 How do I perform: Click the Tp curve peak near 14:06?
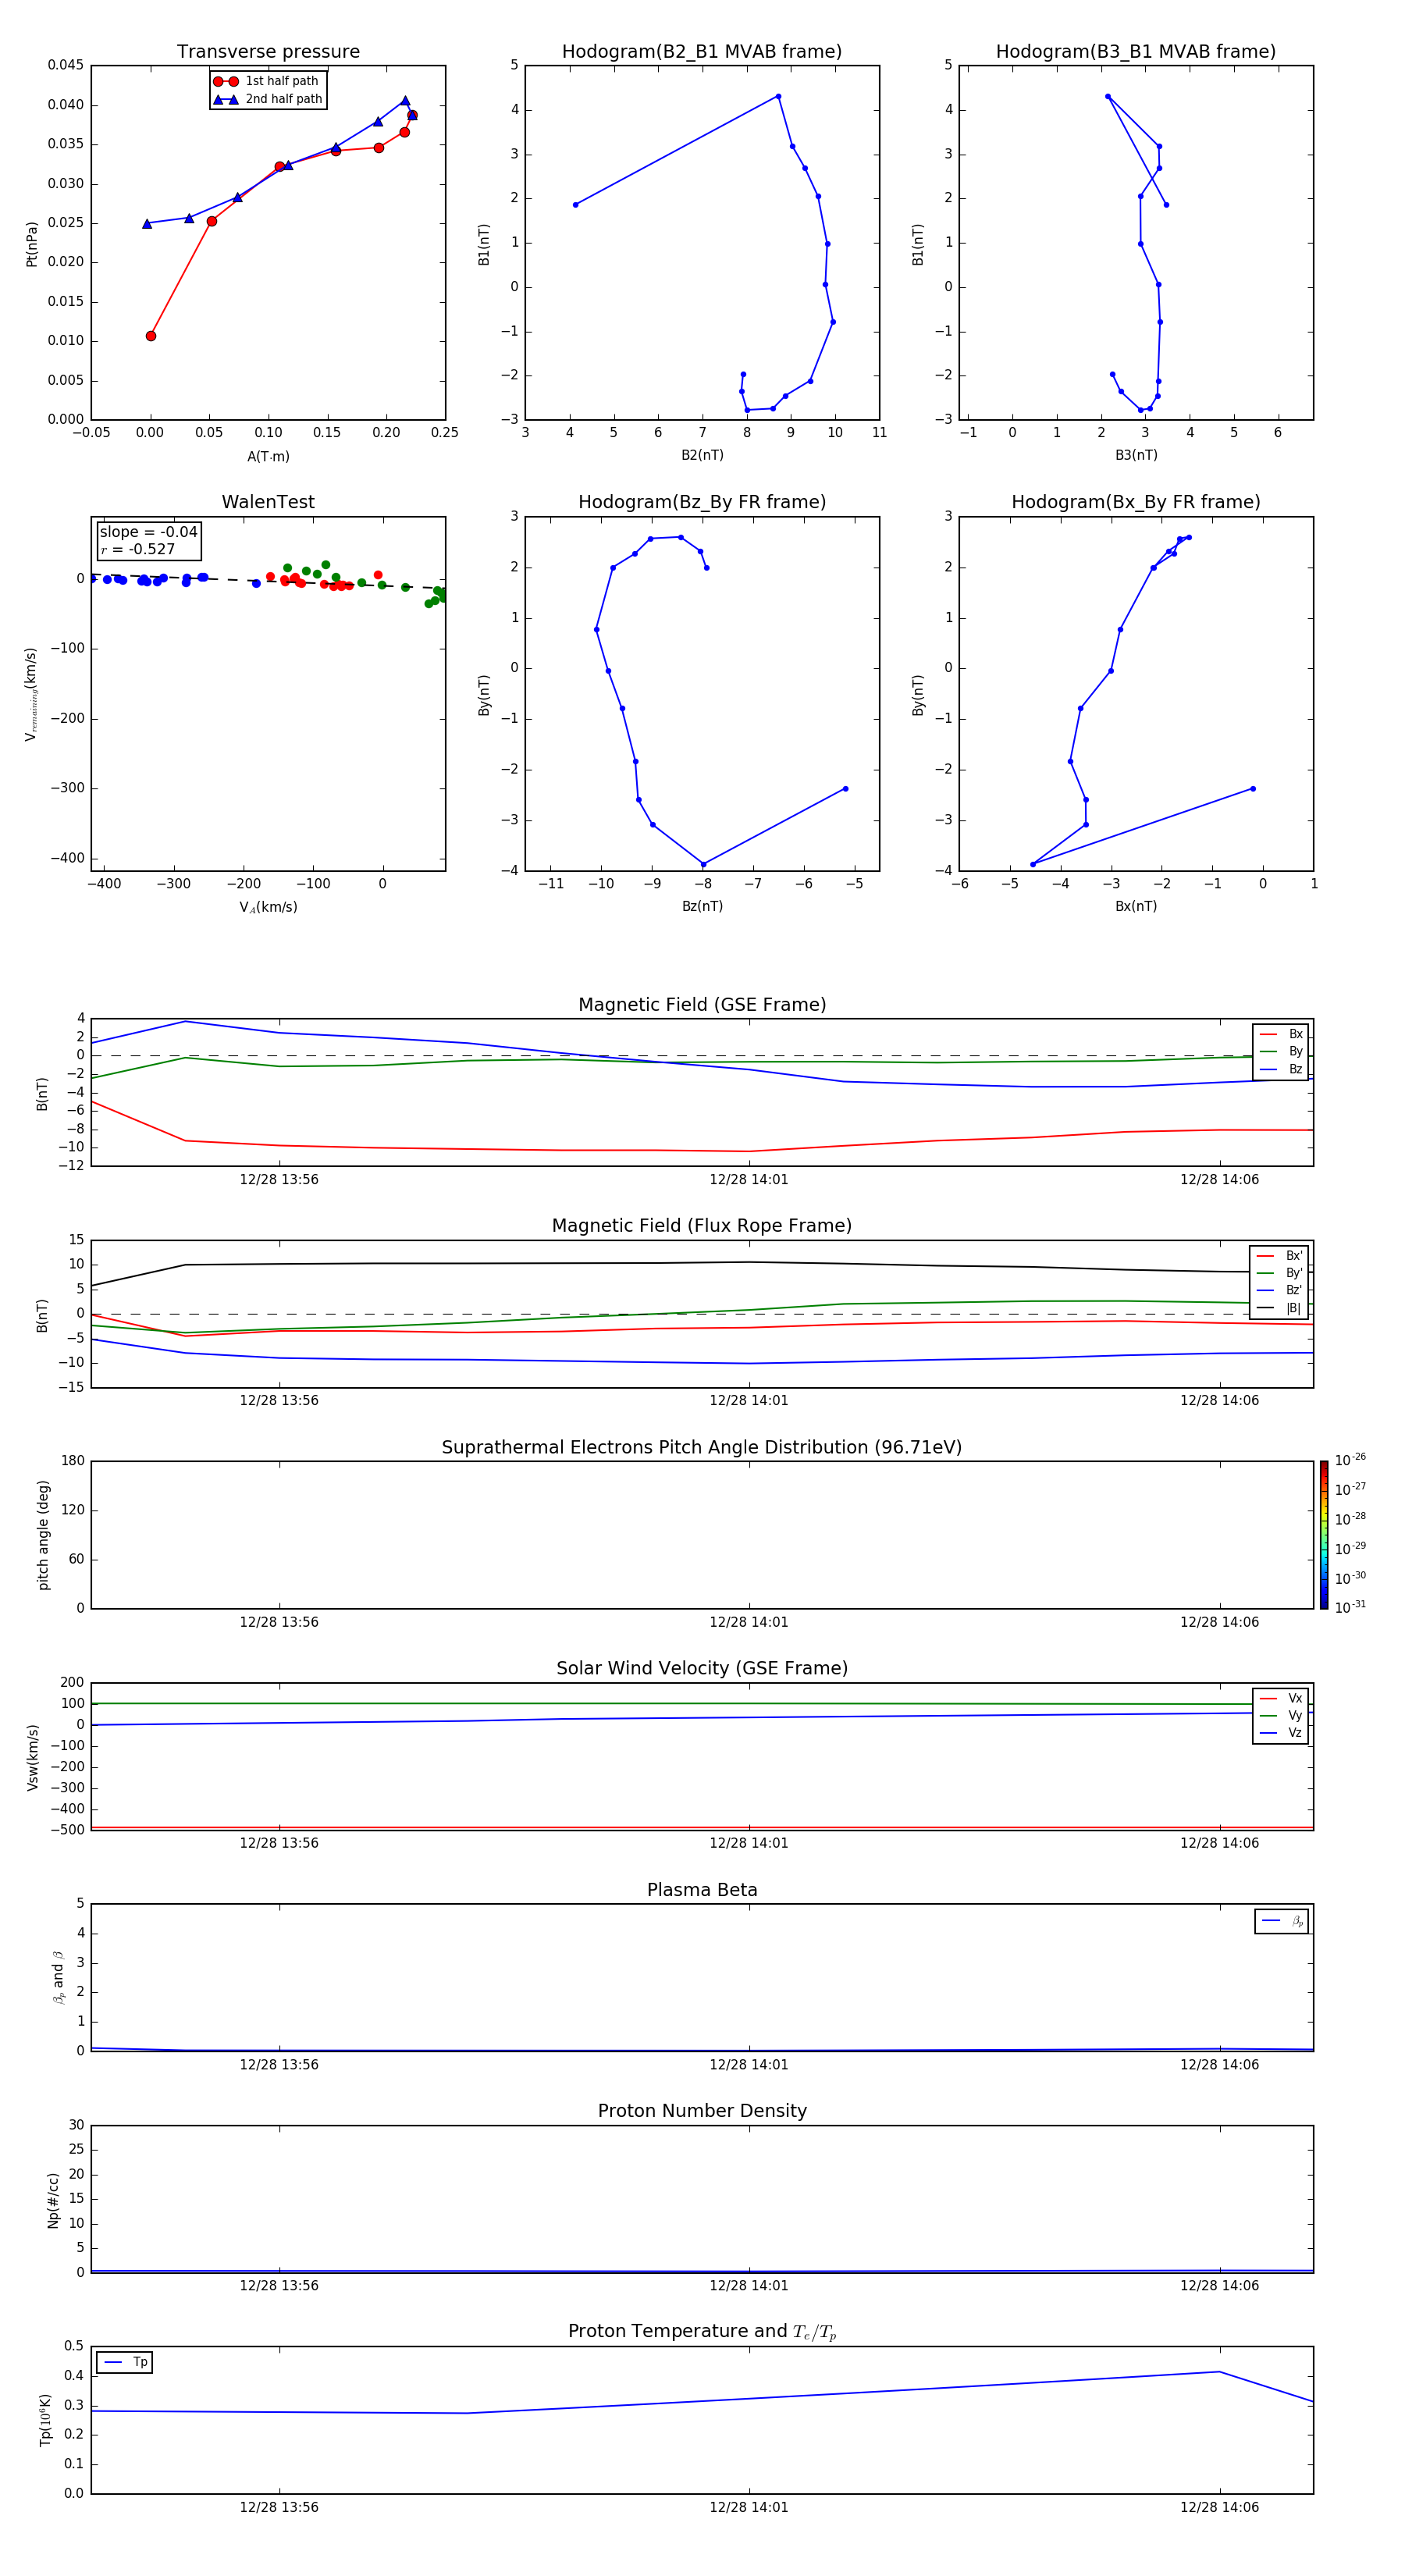pos(1219,2372)
